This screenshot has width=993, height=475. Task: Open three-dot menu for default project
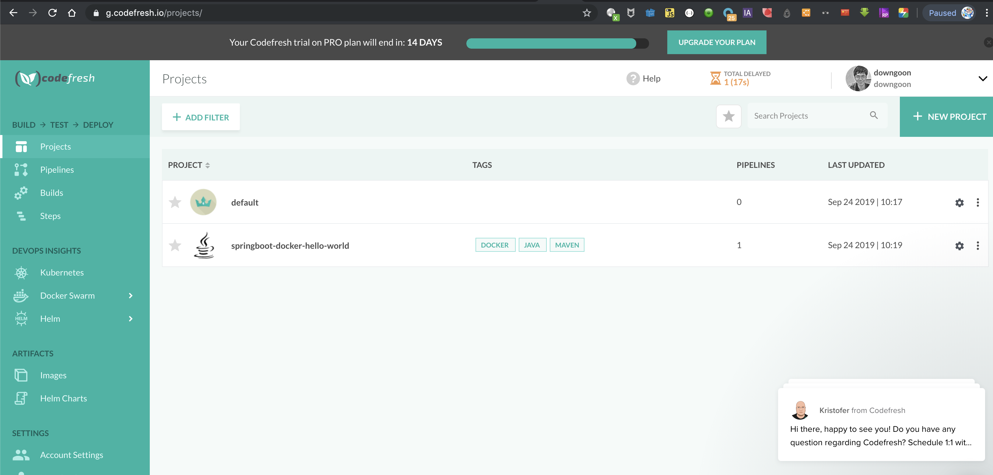[977, 203]
